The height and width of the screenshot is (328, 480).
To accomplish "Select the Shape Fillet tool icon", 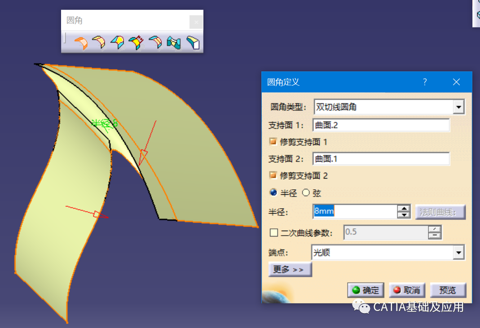I will (80, 43).
